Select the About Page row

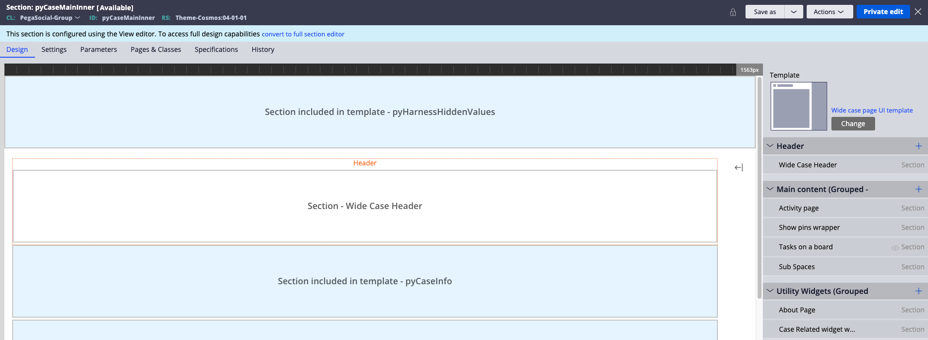845,310
